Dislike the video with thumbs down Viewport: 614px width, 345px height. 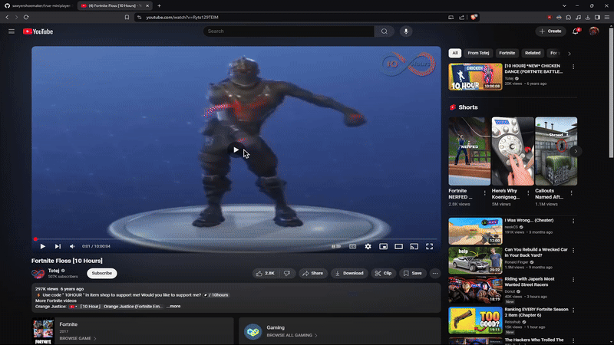287,274
